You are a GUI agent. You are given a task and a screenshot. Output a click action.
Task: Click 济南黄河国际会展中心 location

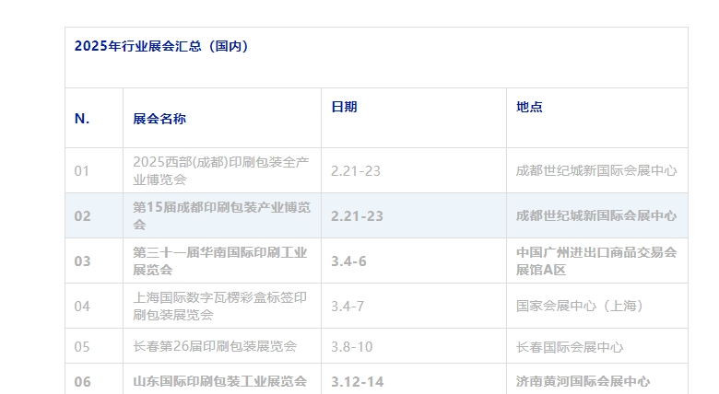click(x=583, y=381)
